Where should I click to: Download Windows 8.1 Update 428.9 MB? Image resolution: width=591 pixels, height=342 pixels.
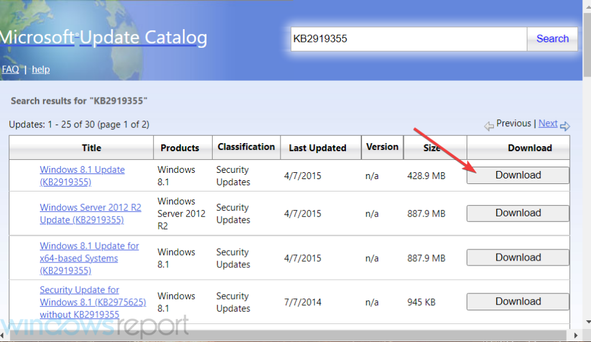click(x=518, y=175)
